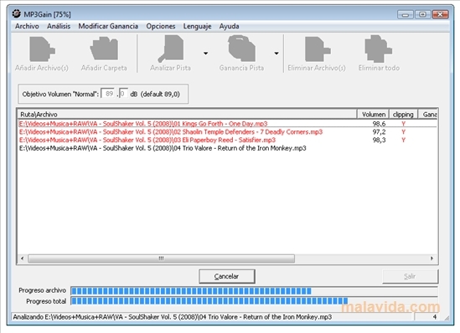Sort by the clipping column header
This screenshot has width=460, height=333.
(403, 115)
